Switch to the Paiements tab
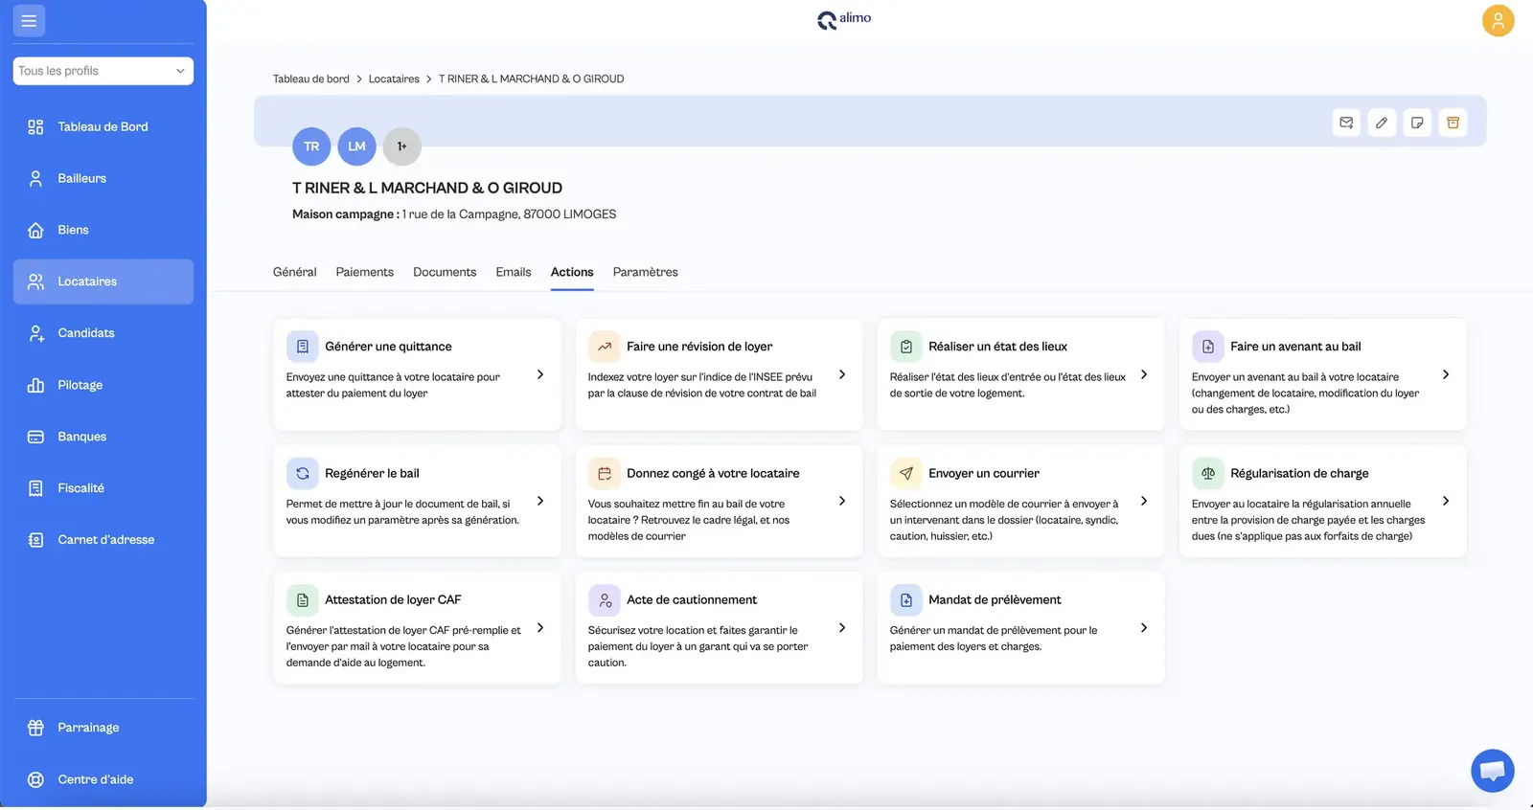Screen dimensions: 1533x810 tap(364, 272)
